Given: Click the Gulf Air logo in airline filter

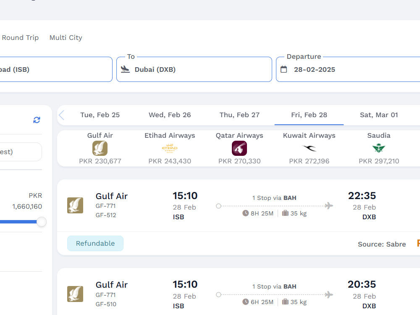Looking at the screenshot, I should 100,148.
